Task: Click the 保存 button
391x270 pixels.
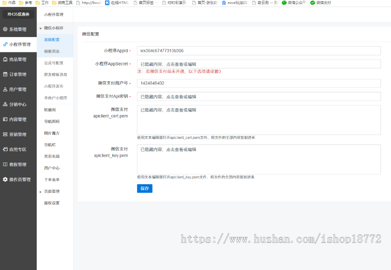Action: [x=144, y=188]
